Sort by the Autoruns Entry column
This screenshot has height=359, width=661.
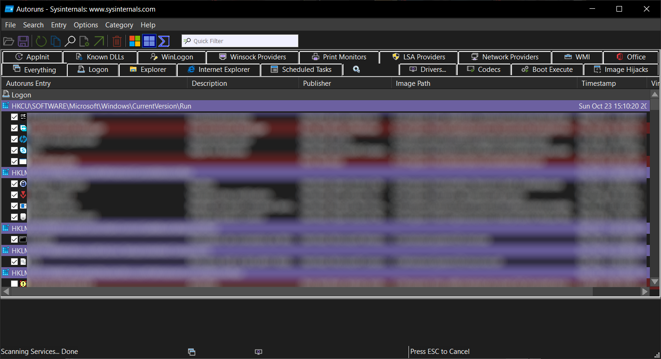click(x=94, y=83)
